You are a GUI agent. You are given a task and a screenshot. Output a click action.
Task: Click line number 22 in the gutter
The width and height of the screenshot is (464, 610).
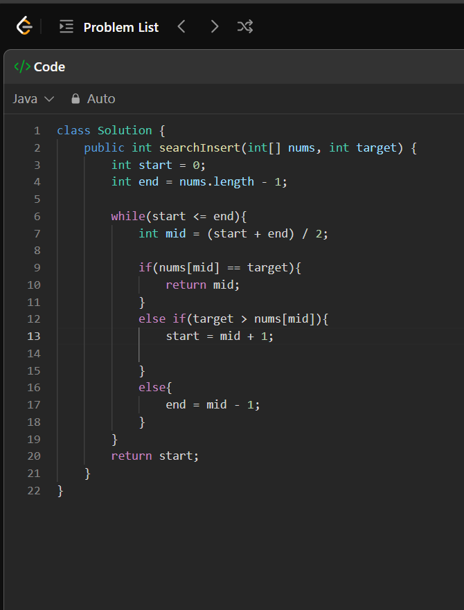tap(34, 491)
